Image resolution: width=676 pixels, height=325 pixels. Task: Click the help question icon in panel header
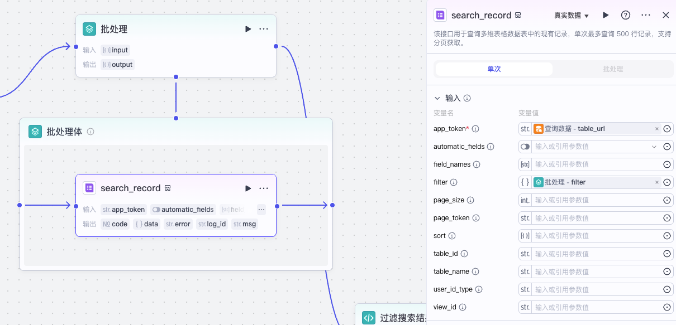pos(626,15)
